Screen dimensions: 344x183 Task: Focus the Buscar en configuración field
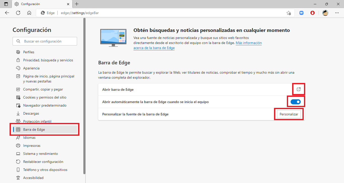point(45,41)
